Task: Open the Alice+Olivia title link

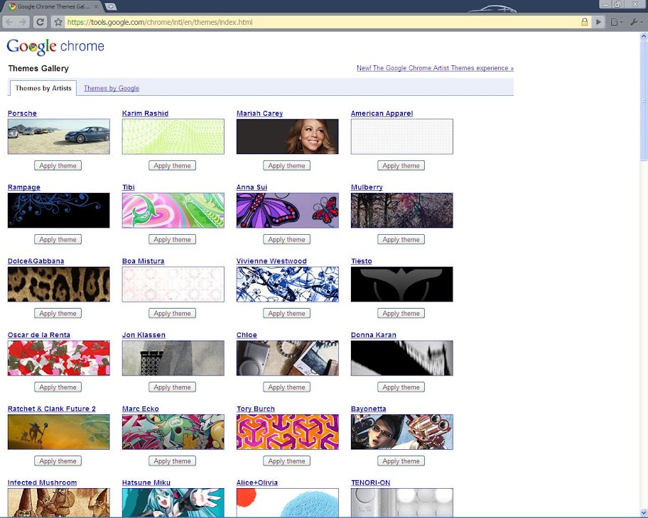Action: point(257,483)
